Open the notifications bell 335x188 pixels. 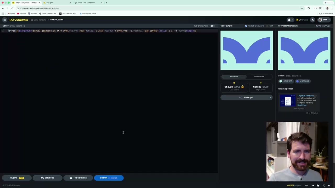coord(289,20)
